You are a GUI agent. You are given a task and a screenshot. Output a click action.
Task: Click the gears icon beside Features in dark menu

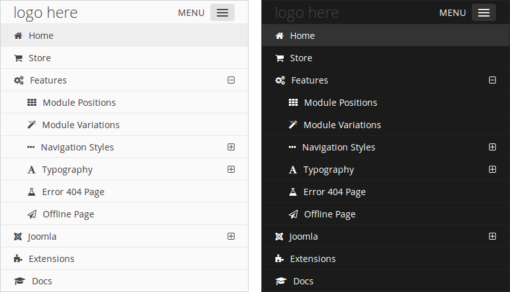280,80
